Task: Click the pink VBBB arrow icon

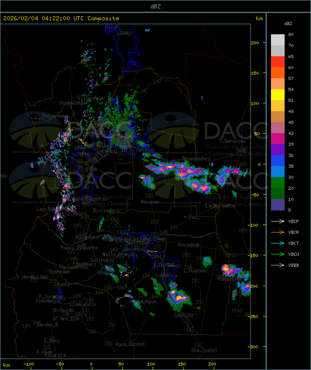Action: point(278,265)
